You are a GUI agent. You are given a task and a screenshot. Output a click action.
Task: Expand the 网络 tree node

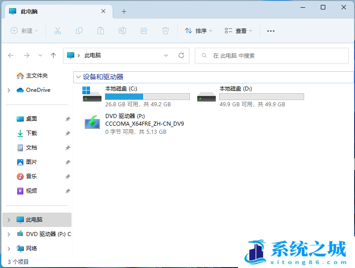click(9, 249)
